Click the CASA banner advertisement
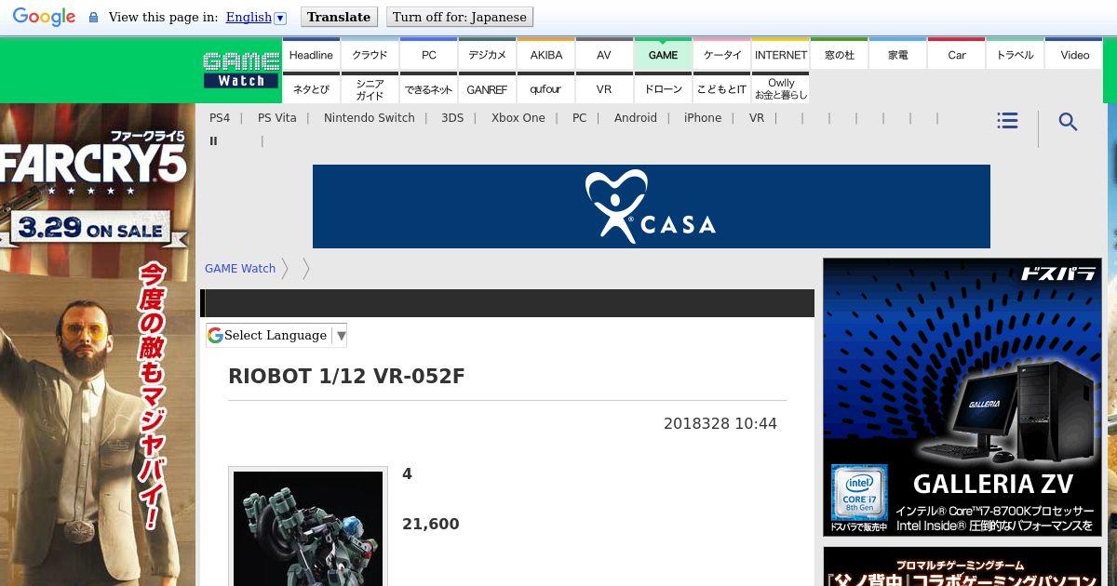The height and width of the screenshot is (586, 1117). [x=652, y=206]
